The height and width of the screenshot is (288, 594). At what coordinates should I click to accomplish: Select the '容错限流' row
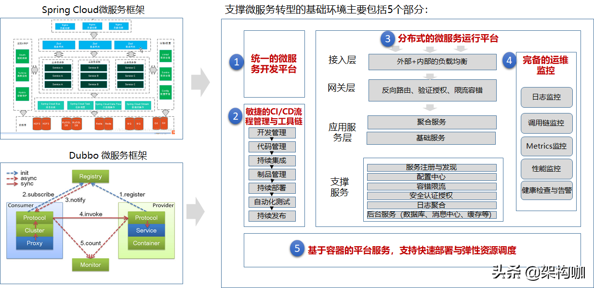[x=432, y=186]
